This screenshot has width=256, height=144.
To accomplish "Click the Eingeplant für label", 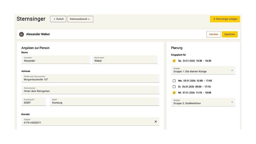I will pos(178,55).
